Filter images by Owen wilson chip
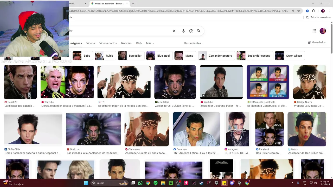333x187 pixels. 290,56
